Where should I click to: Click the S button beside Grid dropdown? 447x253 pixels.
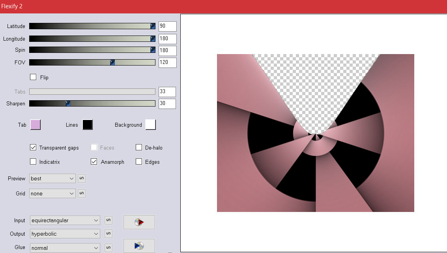coord(82,193)
